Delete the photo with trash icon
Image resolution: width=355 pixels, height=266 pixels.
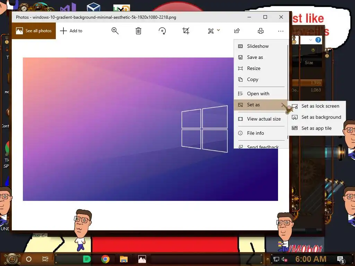tap(138, 31)
